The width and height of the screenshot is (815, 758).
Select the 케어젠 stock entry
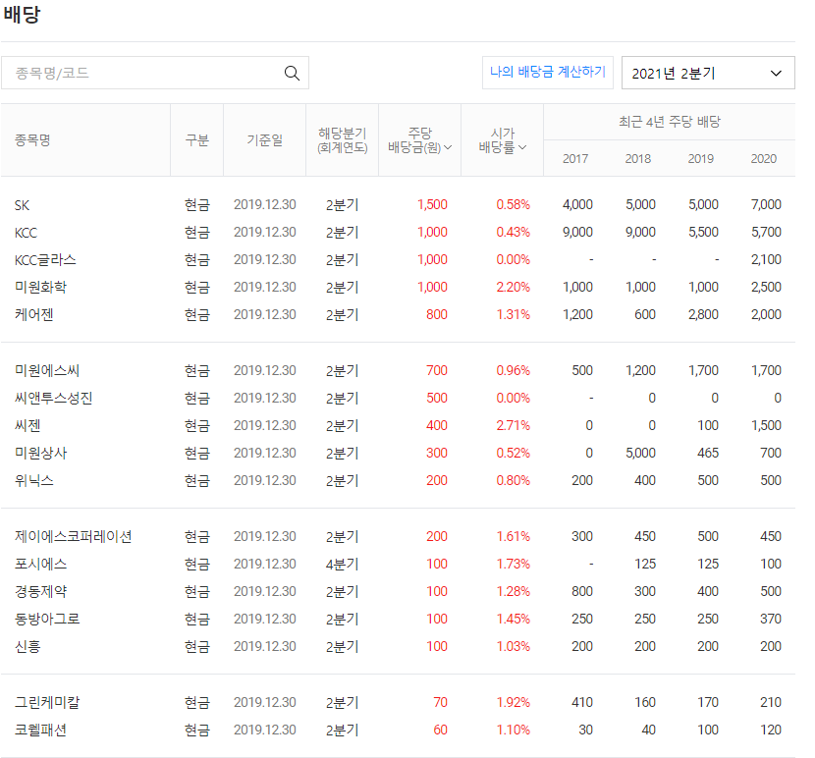[36, 314]
